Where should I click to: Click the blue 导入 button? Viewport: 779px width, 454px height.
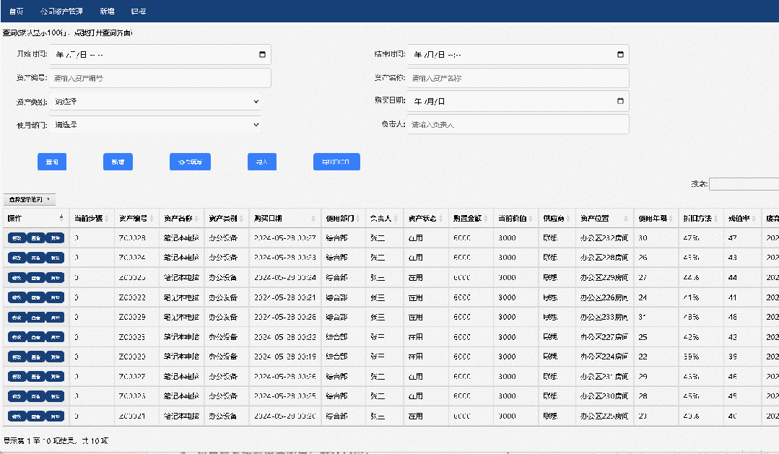(262, 162)
